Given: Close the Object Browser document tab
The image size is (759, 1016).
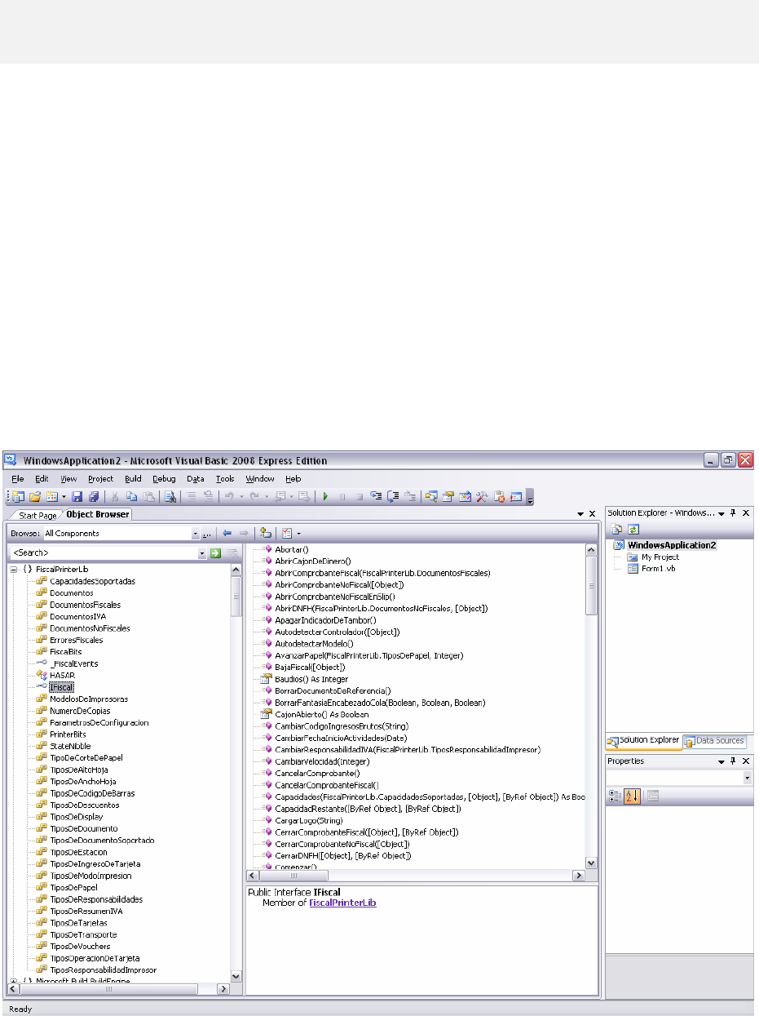Looking at the screenshot, I should pyautogui.click(x=593, y=514).
